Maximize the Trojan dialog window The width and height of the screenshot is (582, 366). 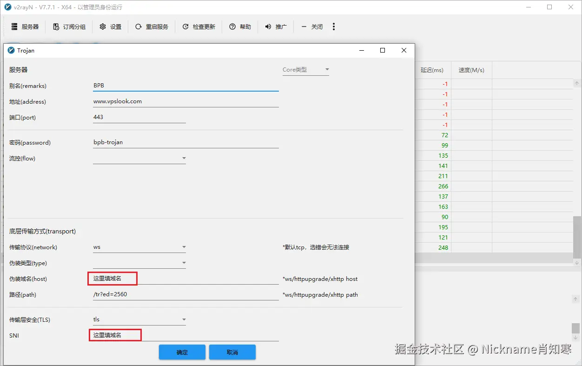tap(383, 50)
